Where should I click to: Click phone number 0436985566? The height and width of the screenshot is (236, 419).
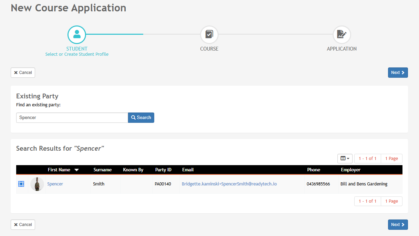(318, 184)
